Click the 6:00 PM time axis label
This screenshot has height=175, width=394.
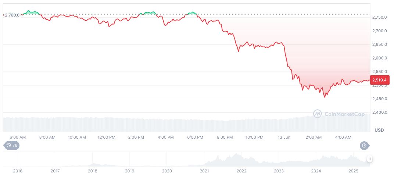click(x=195, y=137)
